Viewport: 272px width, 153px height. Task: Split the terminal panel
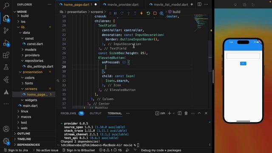tap(179, 113)
